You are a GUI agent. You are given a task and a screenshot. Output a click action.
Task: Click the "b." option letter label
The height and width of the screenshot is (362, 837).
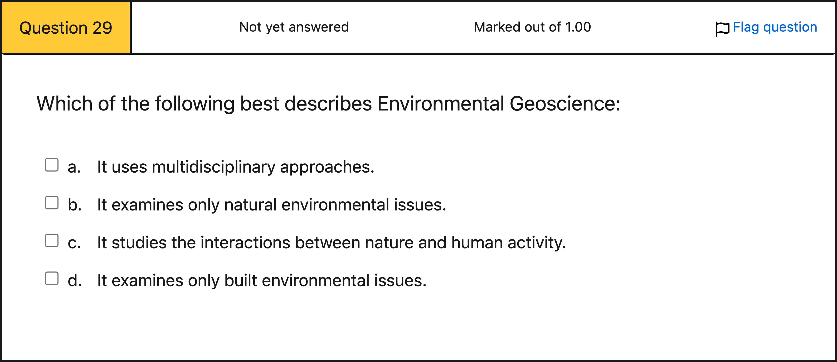pyautogui.click(x=74, y=205)
